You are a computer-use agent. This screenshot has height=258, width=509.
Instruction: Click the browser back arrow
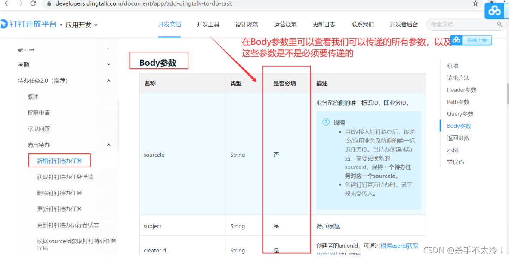7,3
